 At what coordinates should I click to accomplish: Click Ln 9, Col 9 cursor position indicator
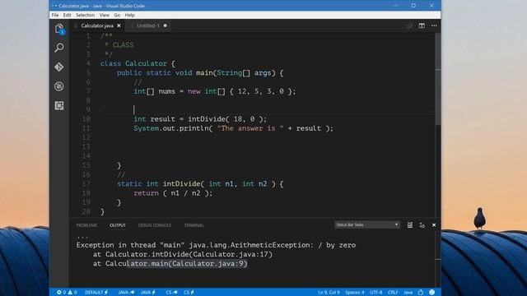click(329, 293)
